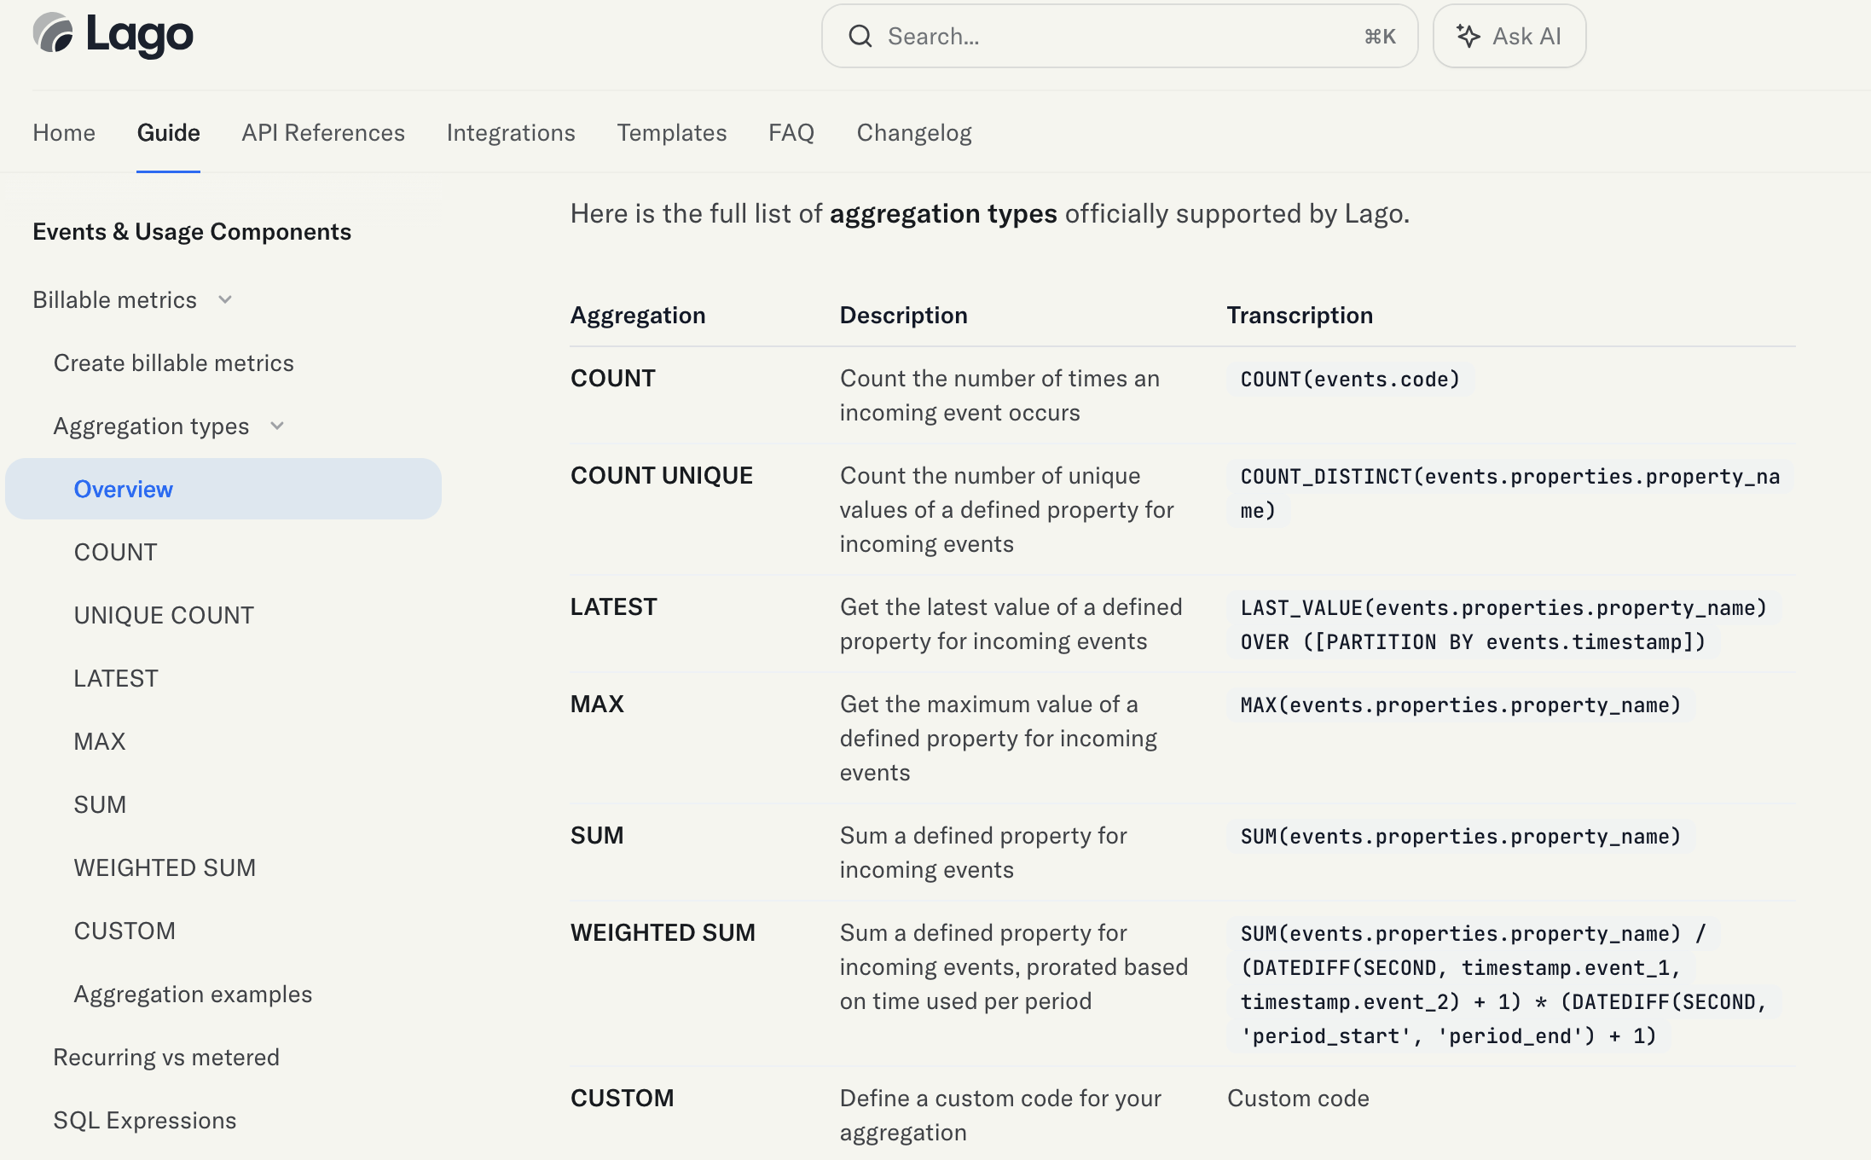Click the ⌘K shortcut hint
Screen dimensions: 1871x1160
pos(1380,36)
